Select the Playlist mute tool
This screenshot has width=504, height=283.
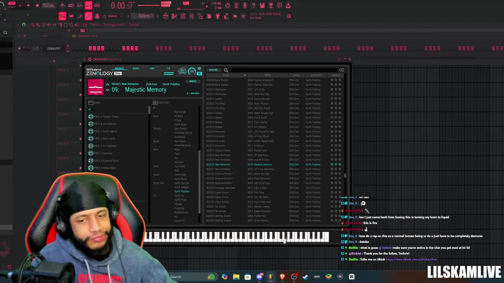tap(49, 24)
